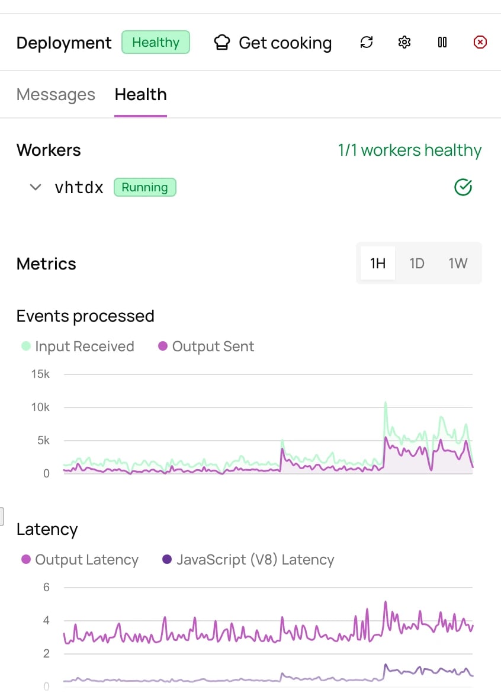Click the Get cooking title
The image size is (501, 699).
click(285, 43)
